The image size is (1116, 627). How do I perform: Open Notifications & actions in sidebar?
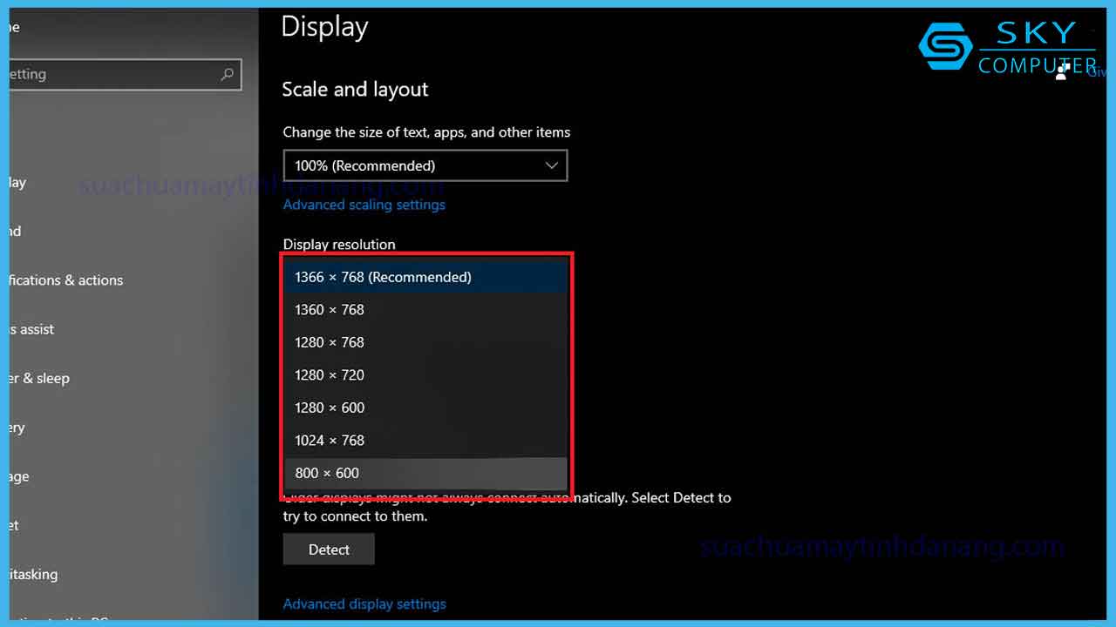(67, 280)
